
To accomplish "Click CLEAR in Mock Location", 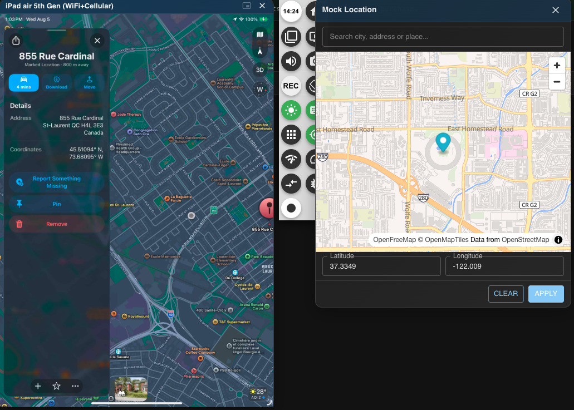I will (x=506, y=294).
